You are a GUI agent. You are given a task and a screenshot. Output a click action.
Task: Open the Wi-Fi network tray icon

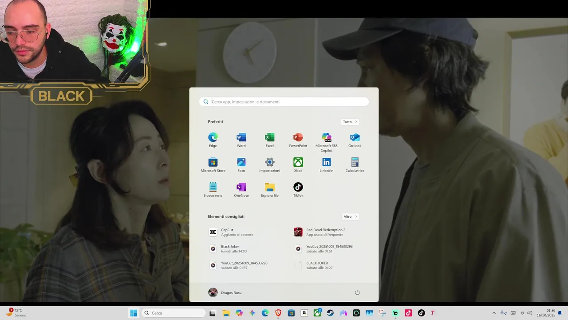coord(522,313)
